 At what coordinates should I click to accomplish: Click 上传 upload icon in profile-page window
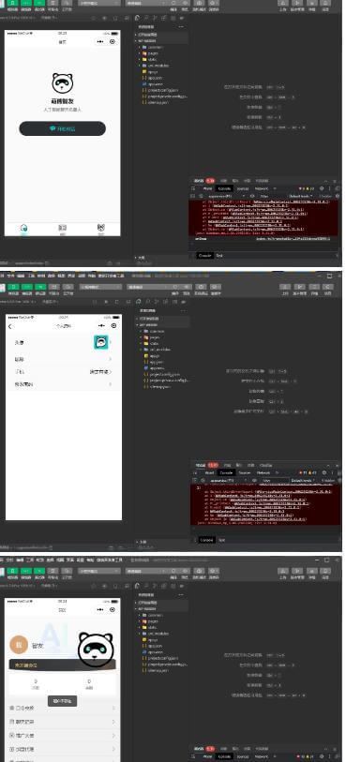click(x=285, y=287)
